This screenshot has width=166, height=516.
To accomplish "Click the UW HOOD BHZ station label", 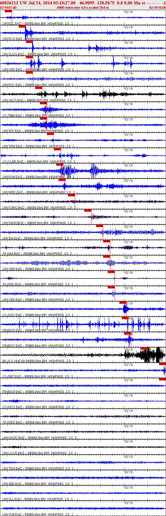I will pyautogui.click(x=14, y=438).
